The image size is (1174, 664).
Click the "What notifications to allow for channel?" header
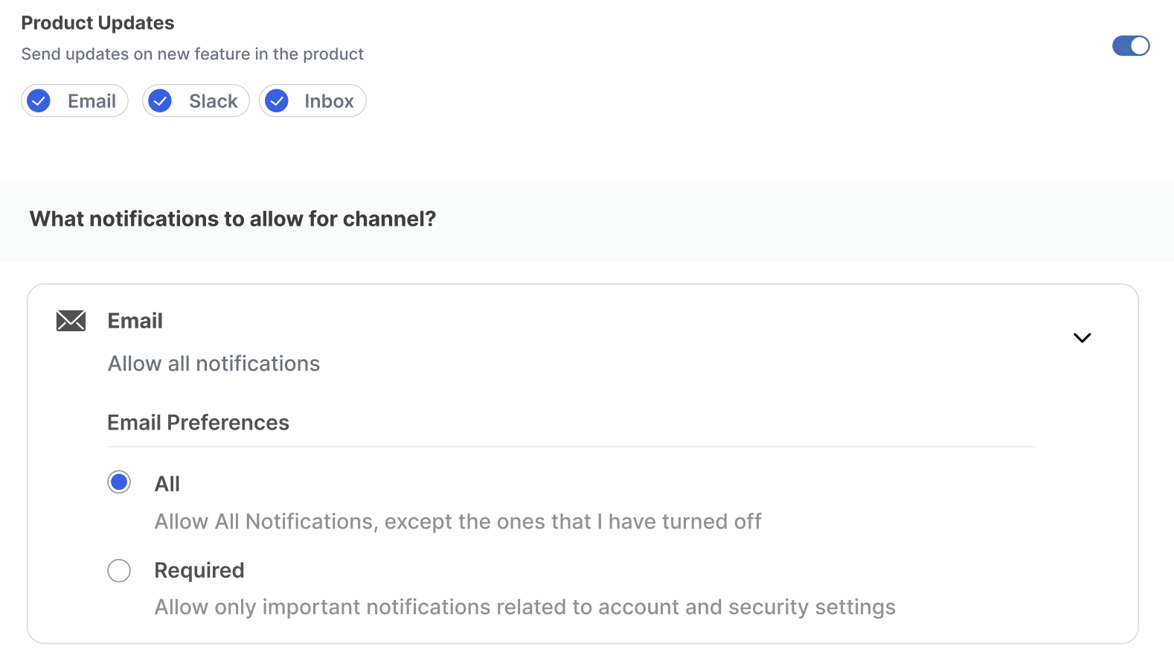pos(233,219)
